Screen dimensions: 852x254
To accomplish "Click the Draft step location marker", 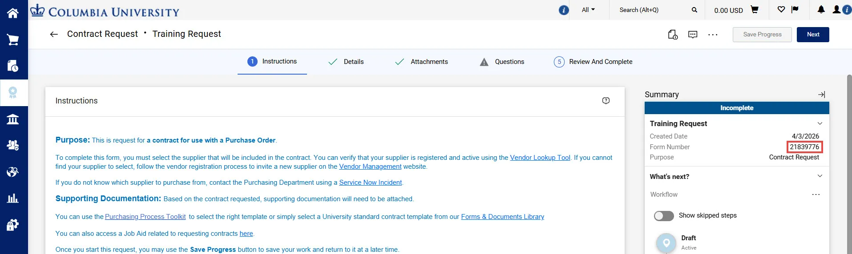I will pyautogui.click(x=666, y=243).
